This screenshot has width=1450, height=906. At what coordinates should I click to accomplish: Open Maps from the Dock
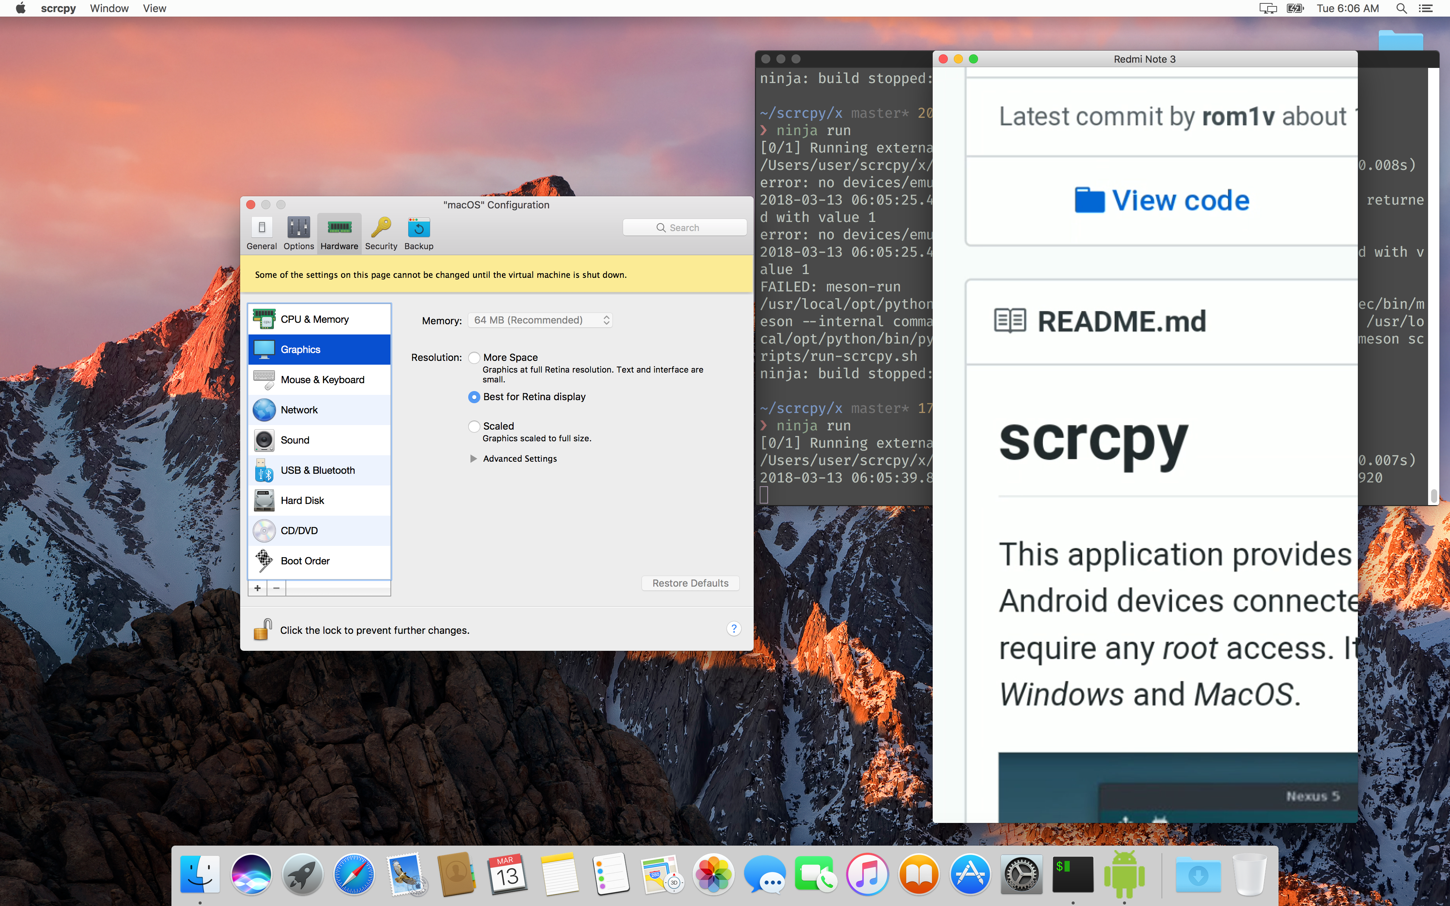[x=662, y=874]
